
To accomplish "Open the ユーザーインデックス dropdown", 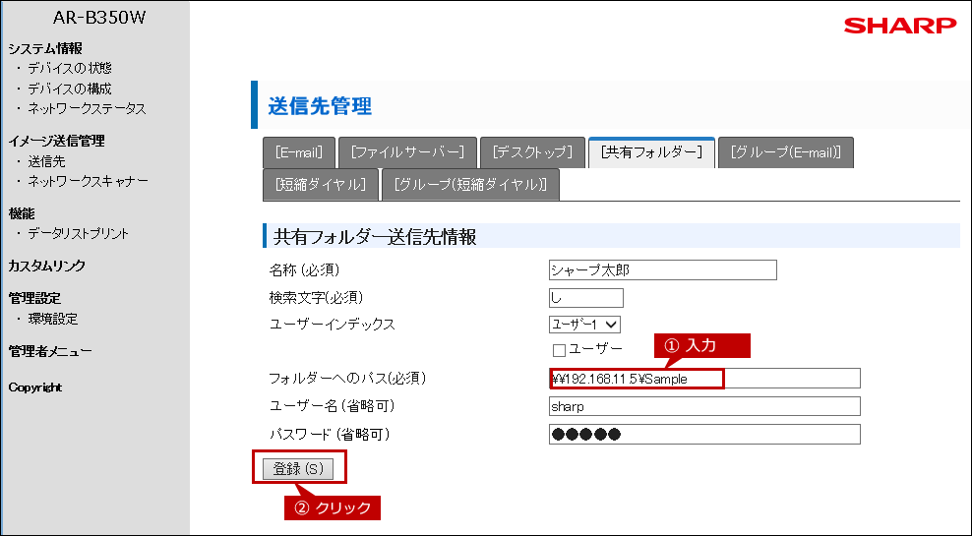I will tap(584, 324).
